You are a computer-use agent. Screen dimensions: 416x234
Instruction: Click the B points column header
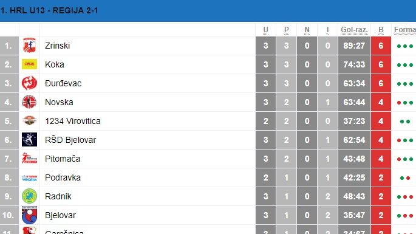381,30
